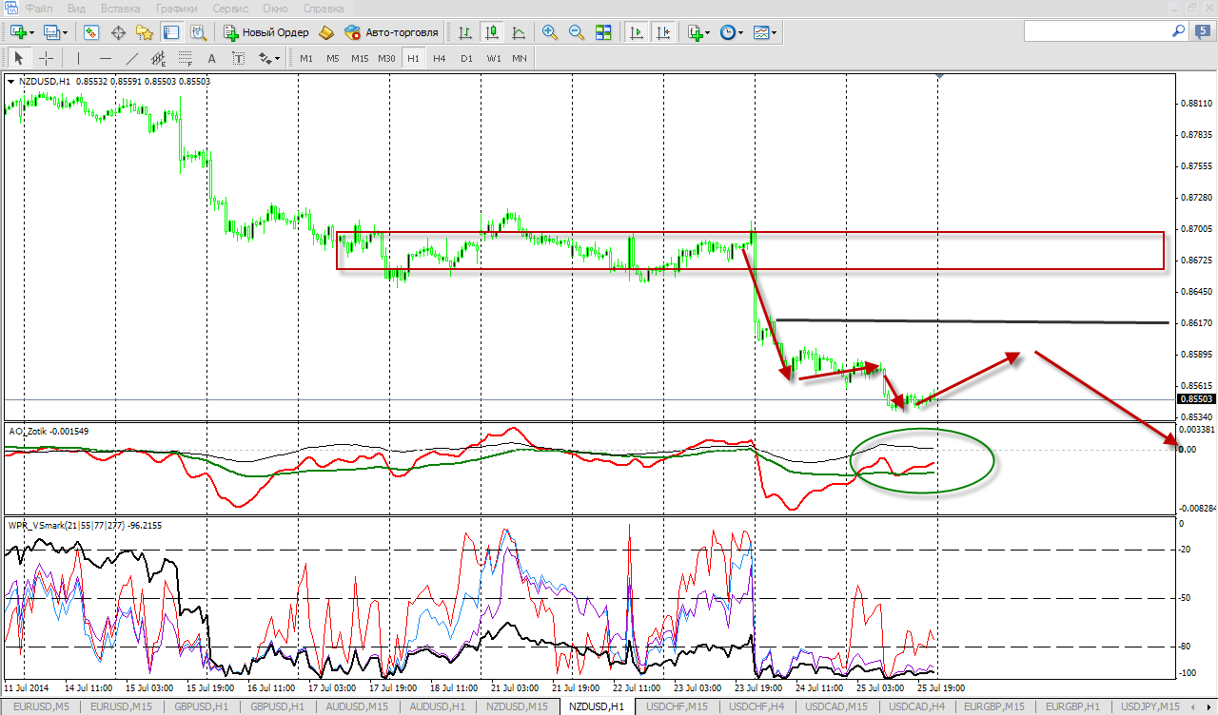Toggle the Авто-торговля button
Screen dimensions: 1218x715
coord(392,32)
